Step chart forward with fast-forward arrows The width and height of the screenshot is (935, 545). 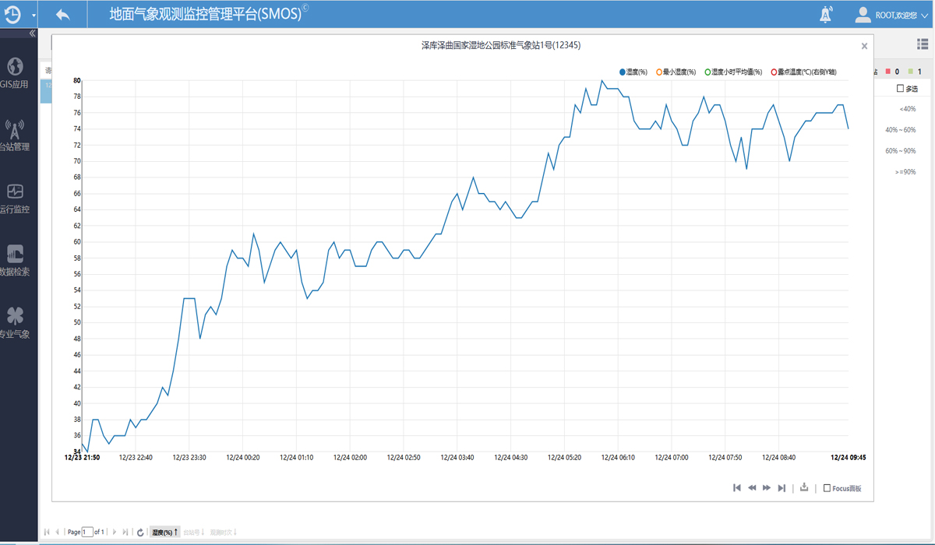[x=767, y=488]
